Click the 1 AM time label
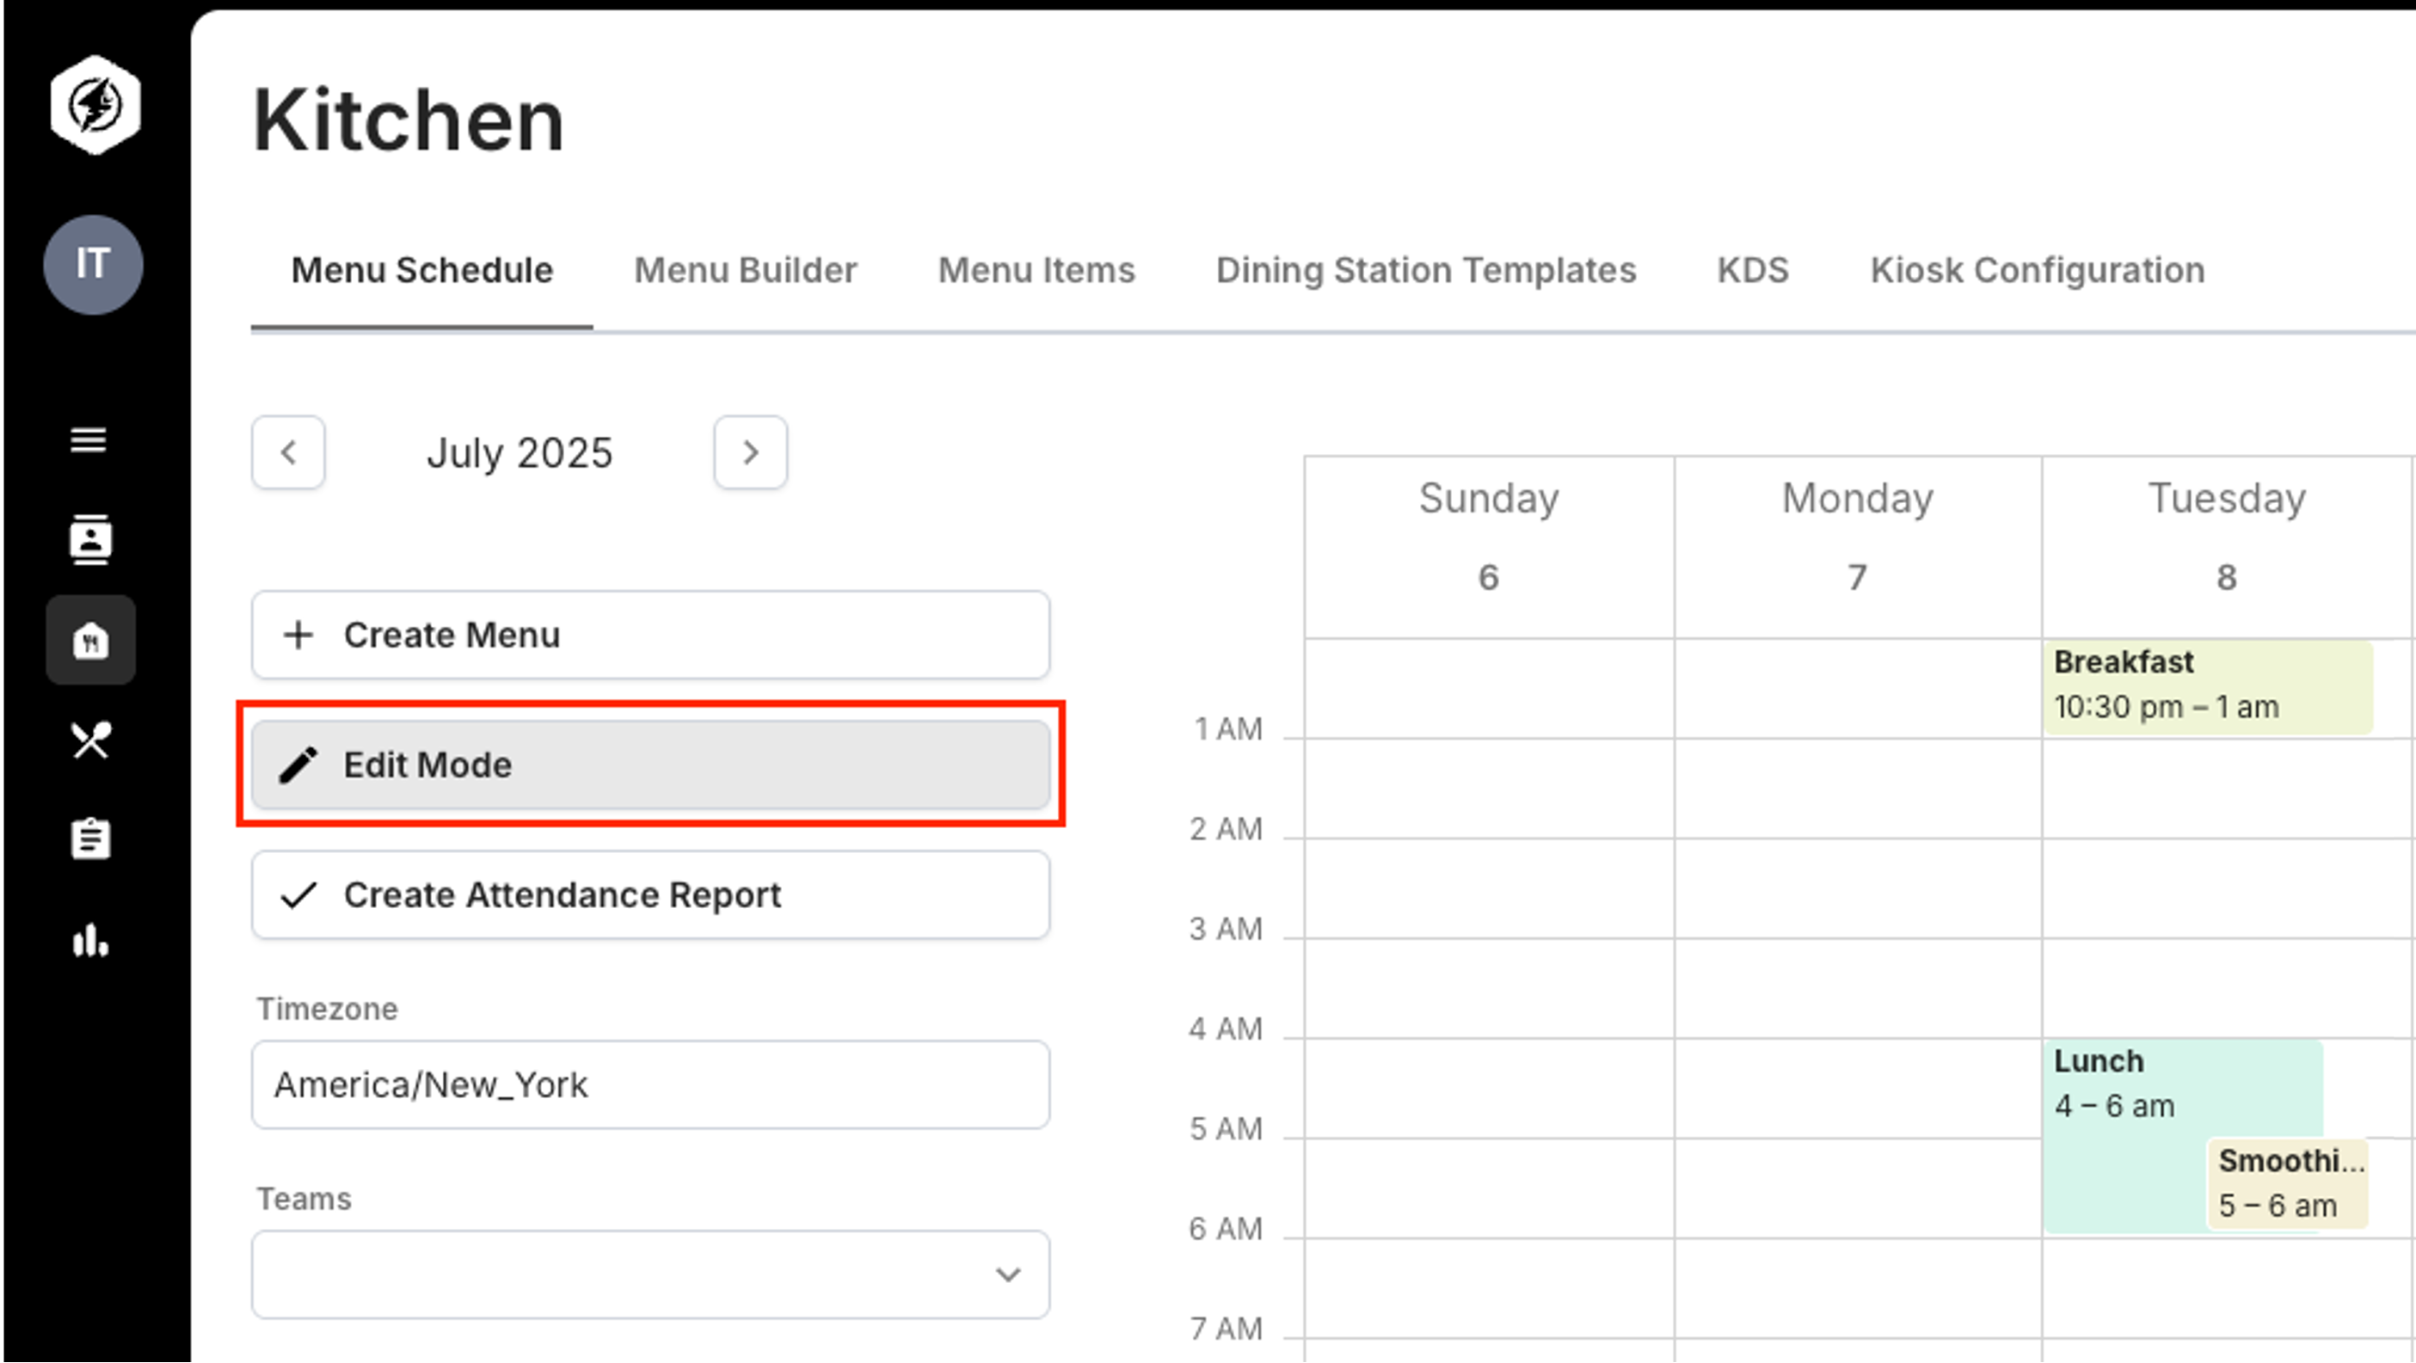Image resolution: width=2416 pixels, height=1363 pixels. point(1227,729)
